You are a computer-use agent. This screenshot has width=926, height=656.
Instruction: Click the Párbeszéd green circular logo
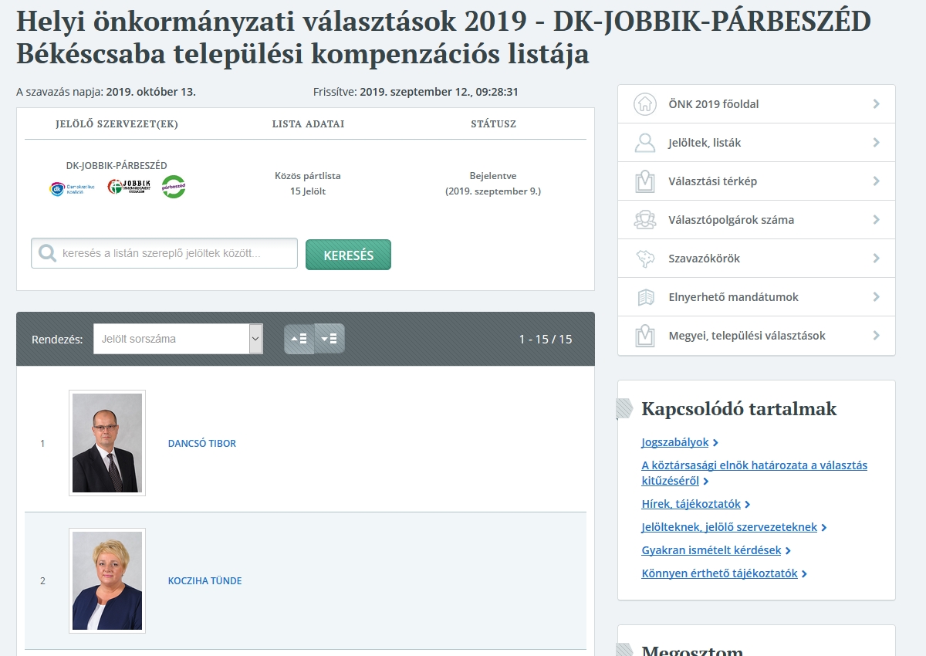pyautogui.click(x=174, y=187)
